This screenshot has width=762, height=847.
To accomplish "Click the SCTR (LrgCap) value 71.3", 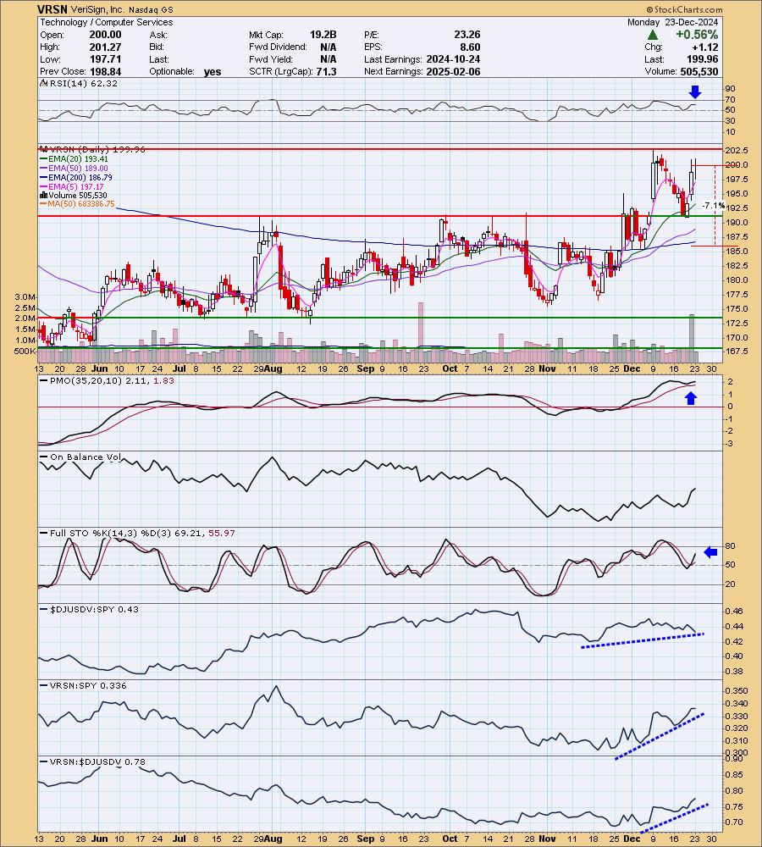I will tap(327, 72).
